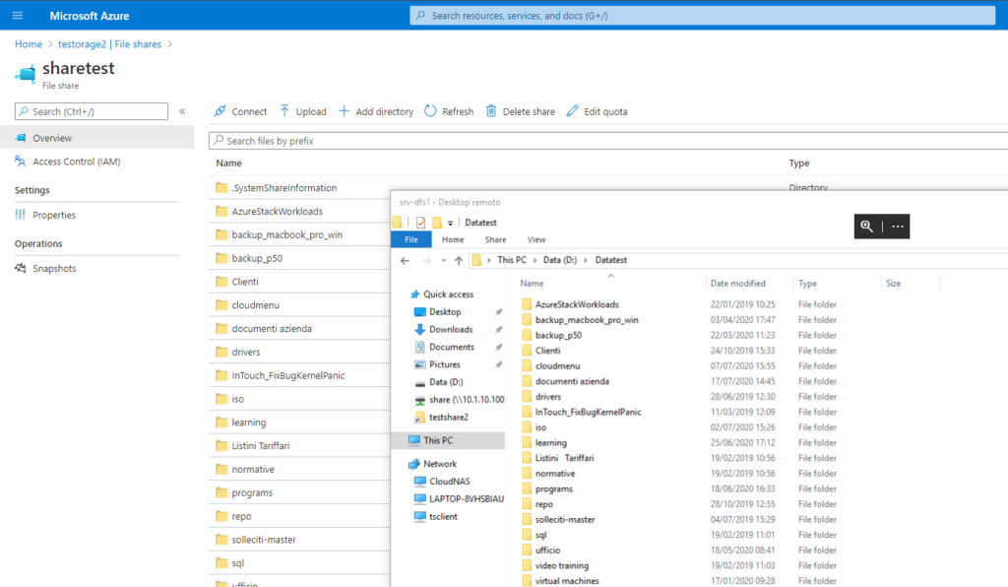Click the Downloads arrow icon in Quick access
Screen dimensions: 1008x587
[x=419, y=329]
